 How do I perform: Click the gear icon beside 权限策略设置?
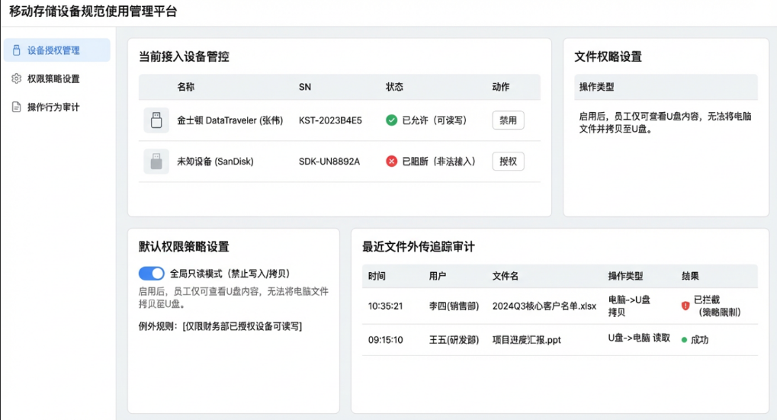pos(16,79)
